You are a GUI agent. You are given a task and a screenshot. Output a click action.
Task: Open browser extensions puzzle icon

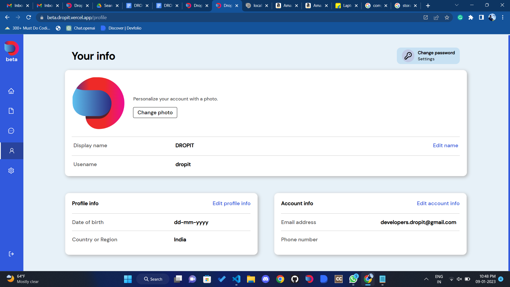[x=471, y=18]
